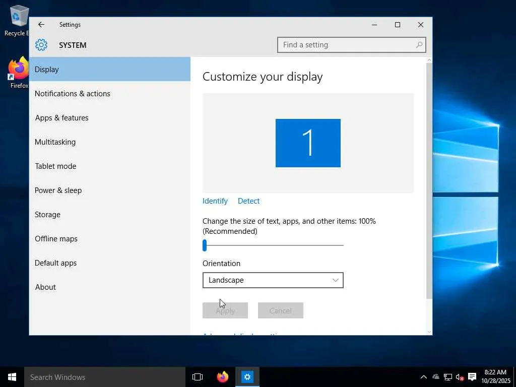Launch Firefox from the taskbar
Viewport: 516px width, 387px height.
click(x=222, y=377)
